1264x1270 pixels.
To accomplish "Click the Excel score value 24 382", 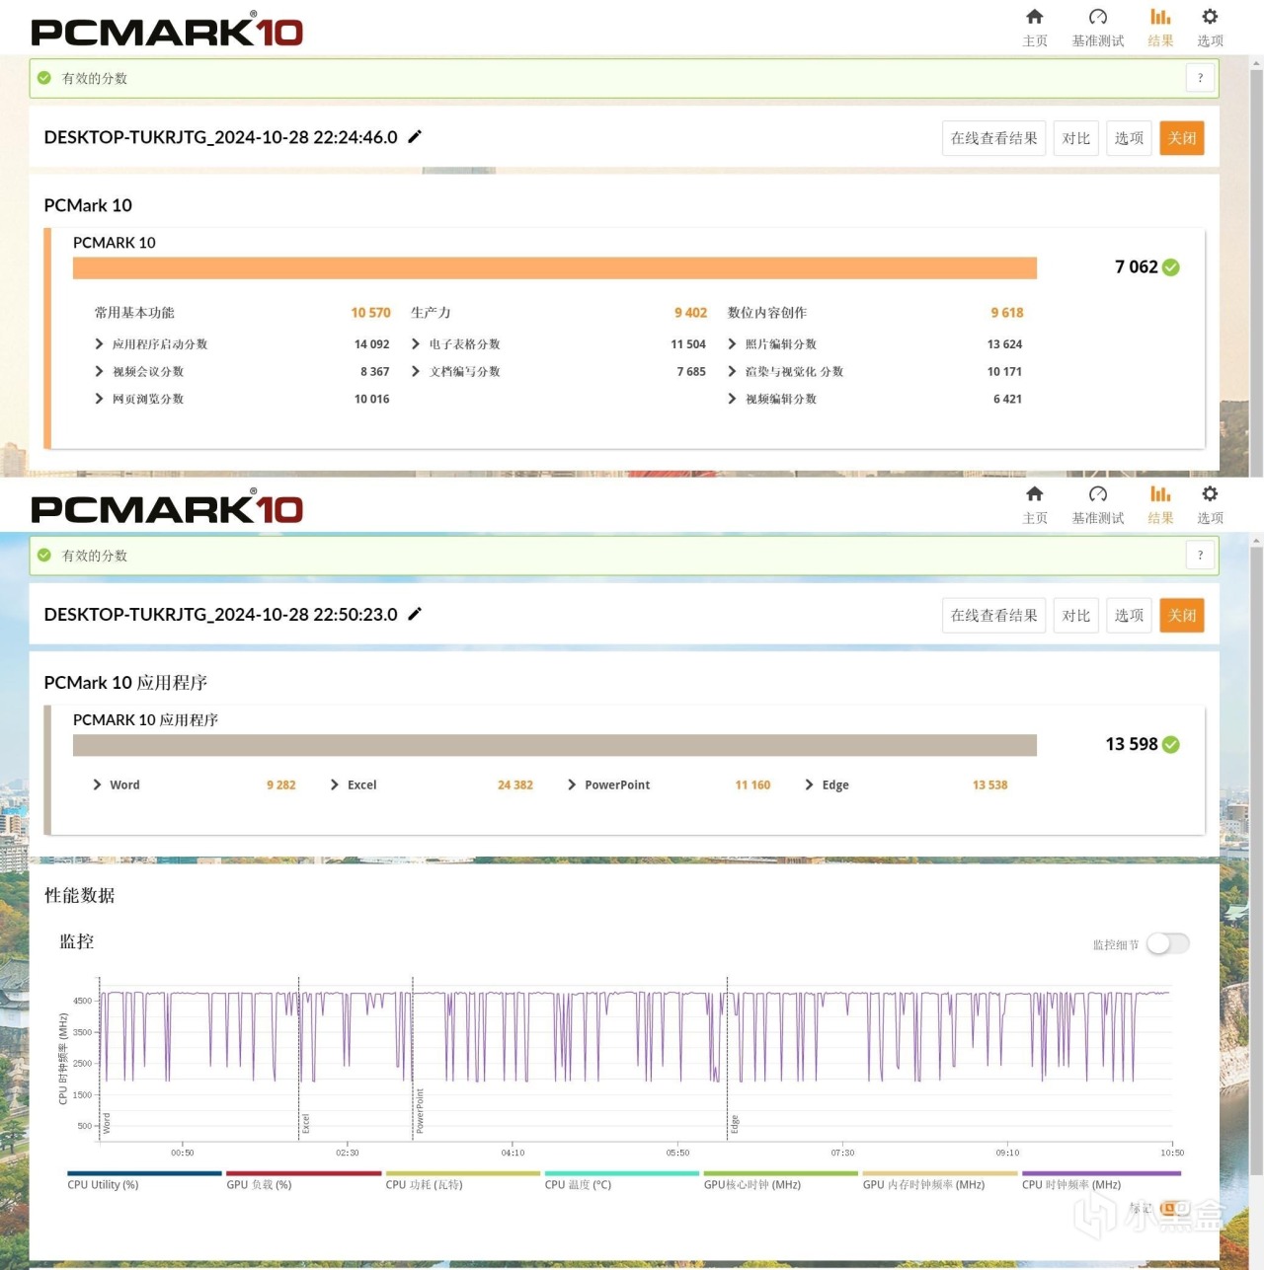I will 514,785.
